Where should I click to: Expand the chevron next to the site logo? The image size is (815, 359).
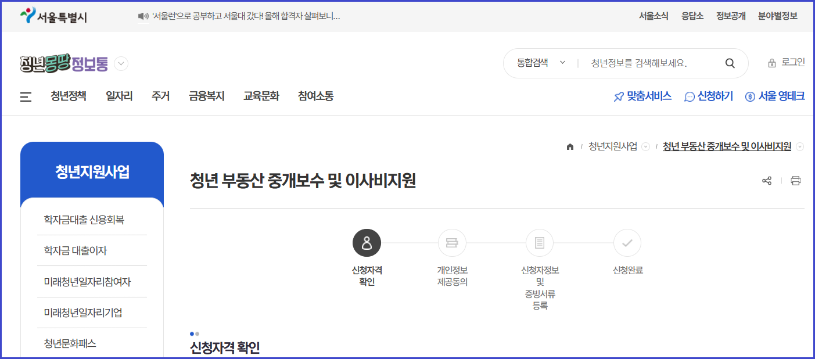coord(121,64)
